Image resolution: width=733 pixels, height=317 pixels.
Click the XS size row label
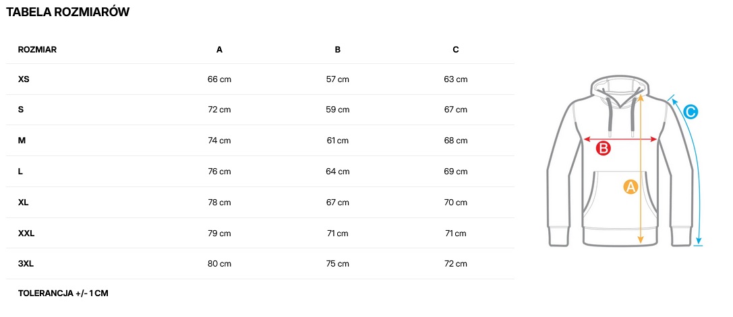pyautogui.click(x=24, y=79)
